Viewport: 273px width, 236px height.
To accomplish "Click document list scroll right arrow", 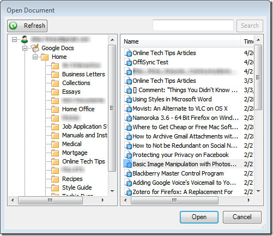I will click(249, 200).
